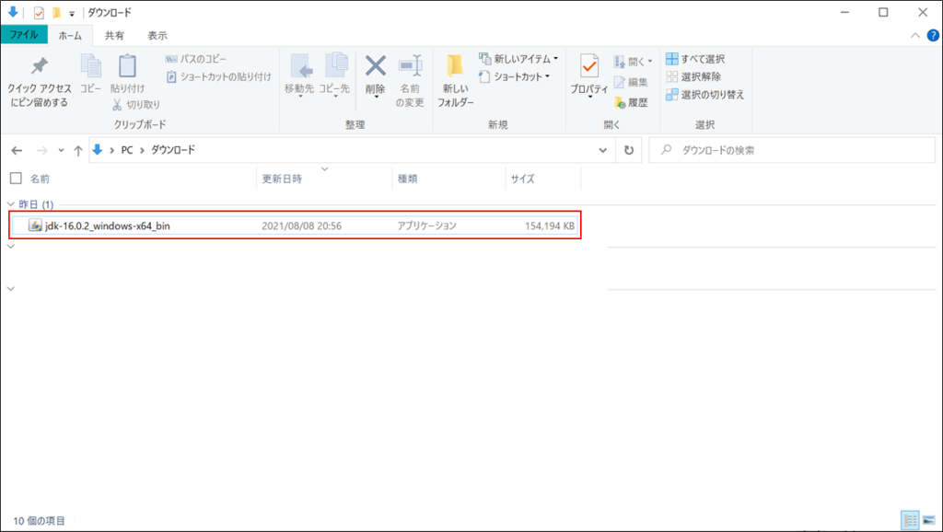This screenshot has width=943, height=532.
Task: Click Select none (選択解除)
Action: coord(693,77)
